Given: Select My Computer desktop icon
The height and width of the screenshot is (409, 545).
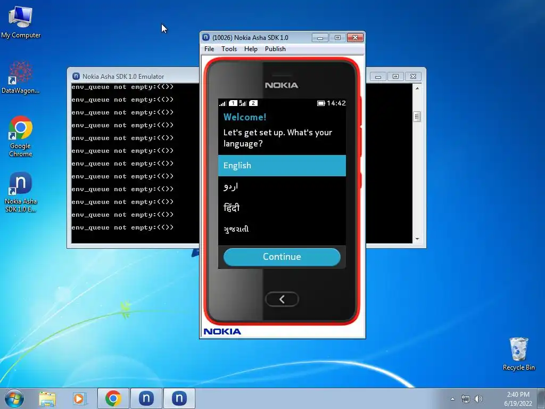Looking at the screenshot, I should [21, 22].
